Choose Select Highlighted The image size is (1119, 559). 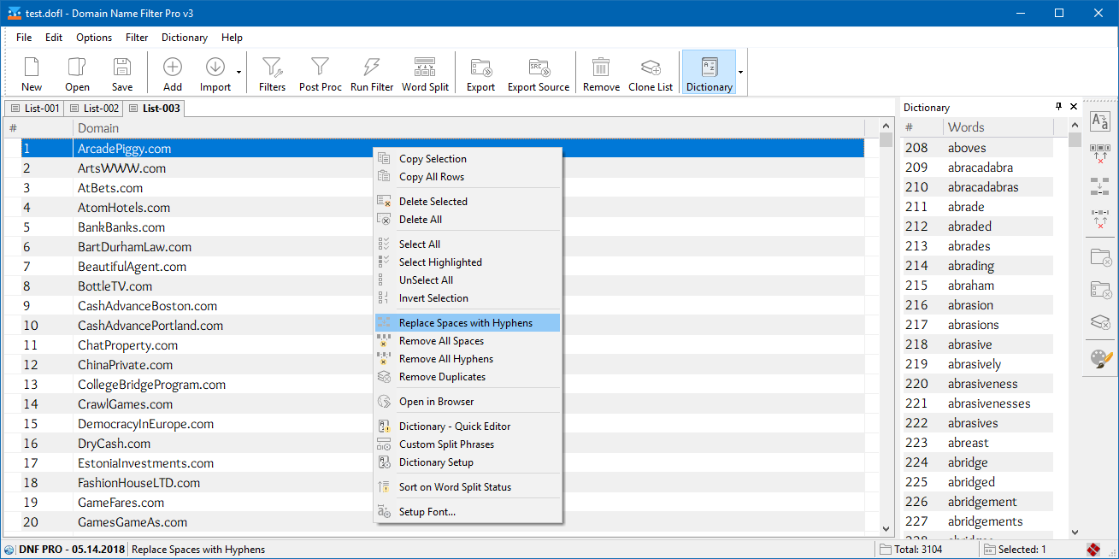[x=468, y=262]
